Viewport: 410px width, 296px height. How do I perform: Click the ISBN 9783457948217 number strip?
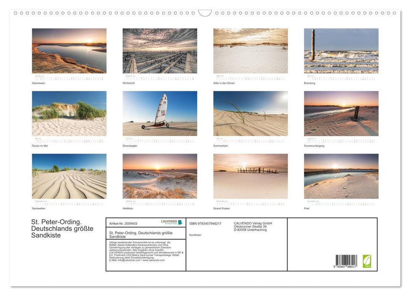click(x=206, y=223)
